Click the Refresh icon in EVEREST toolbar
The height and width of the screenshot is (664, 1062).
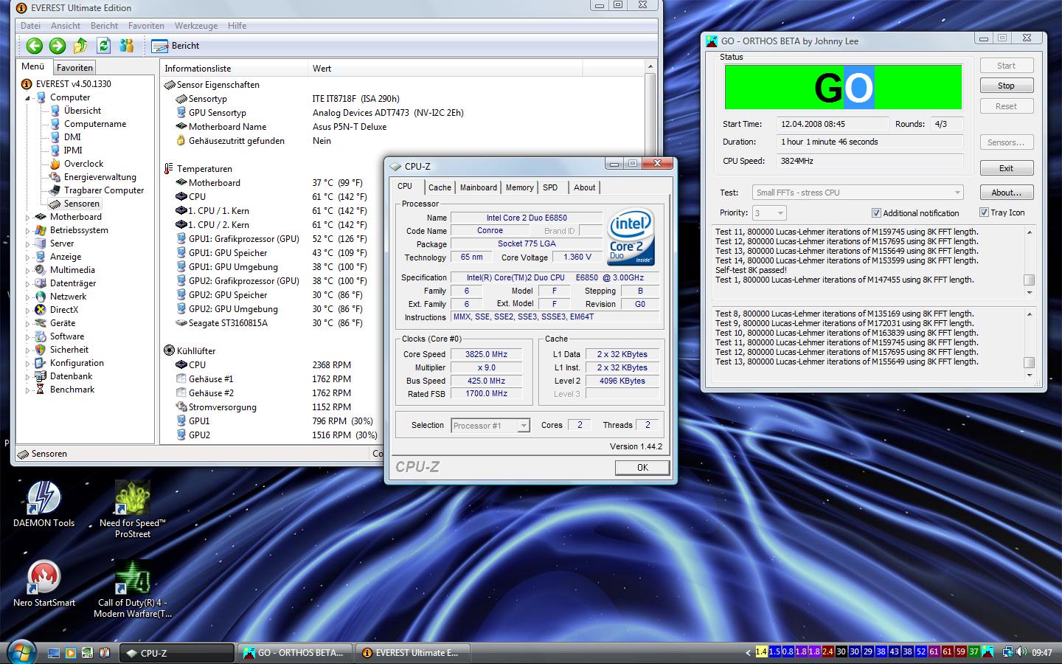104,46
